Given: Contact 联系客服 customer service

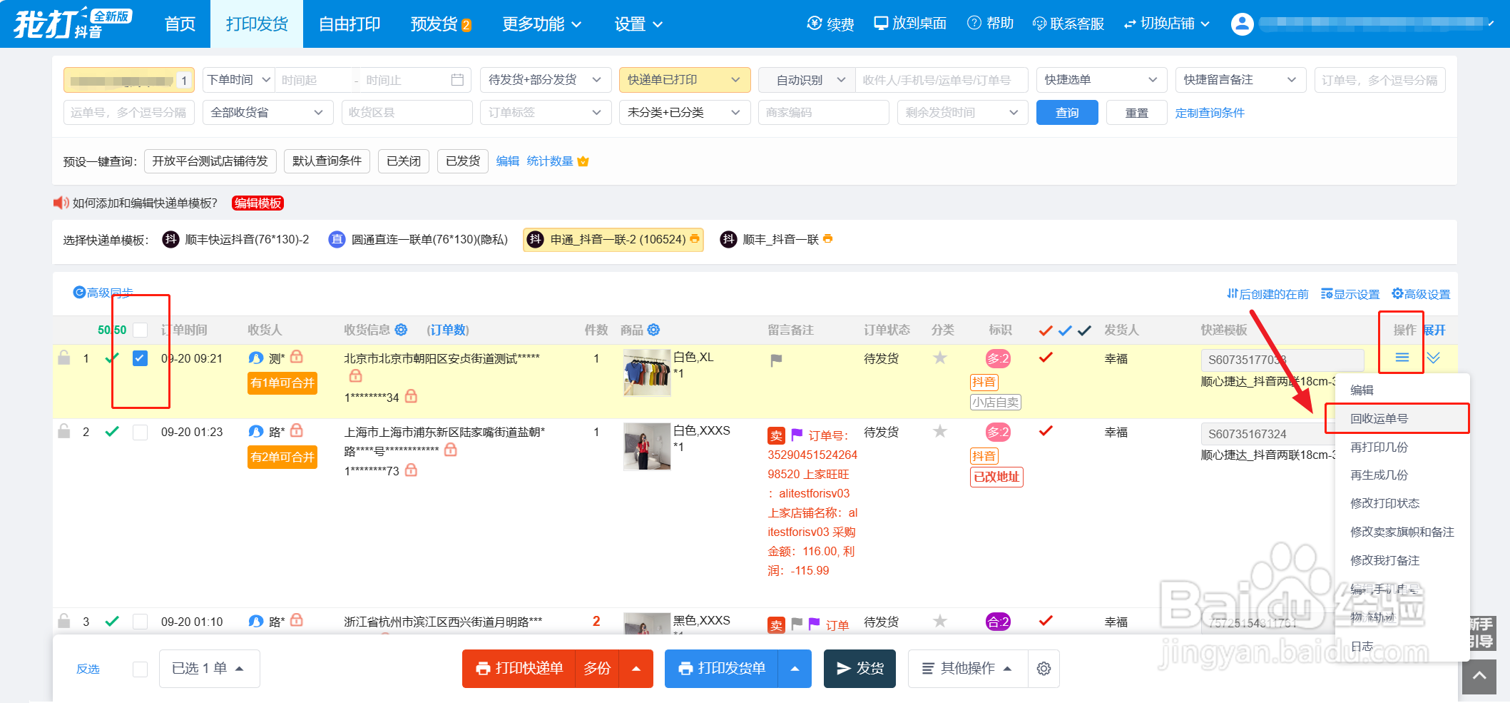Looking at the screenshot, I should (x=1068, y=24).
